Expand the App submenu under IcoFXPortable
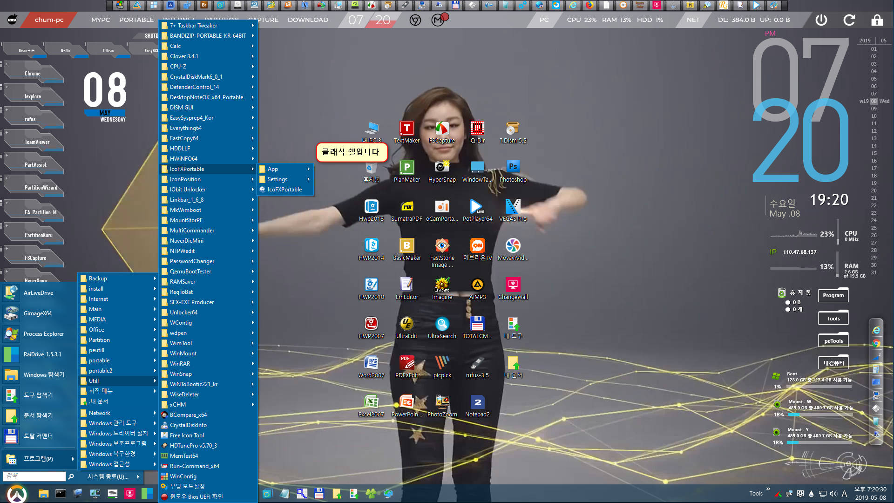894x503 pixels. (285, 169)
